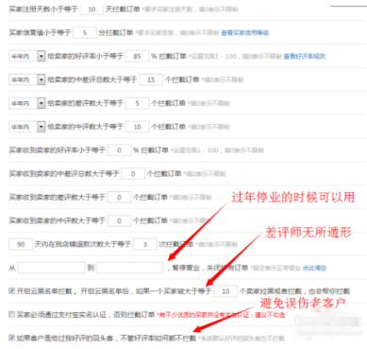The width and height of the screenshot is (367, 349).
Task: Open the 半年内 dropdown for 中评数 row
Action: [x=27, y=127]
